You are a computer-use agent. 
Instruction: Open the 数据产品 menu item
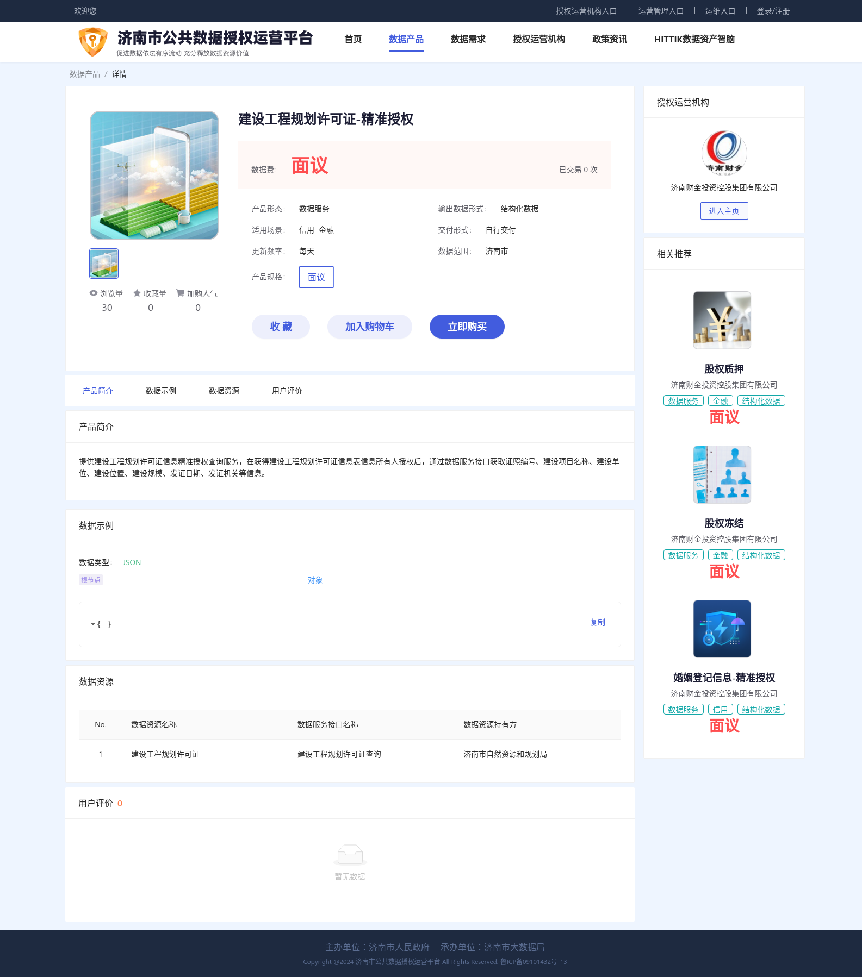(x=406, y=39)
